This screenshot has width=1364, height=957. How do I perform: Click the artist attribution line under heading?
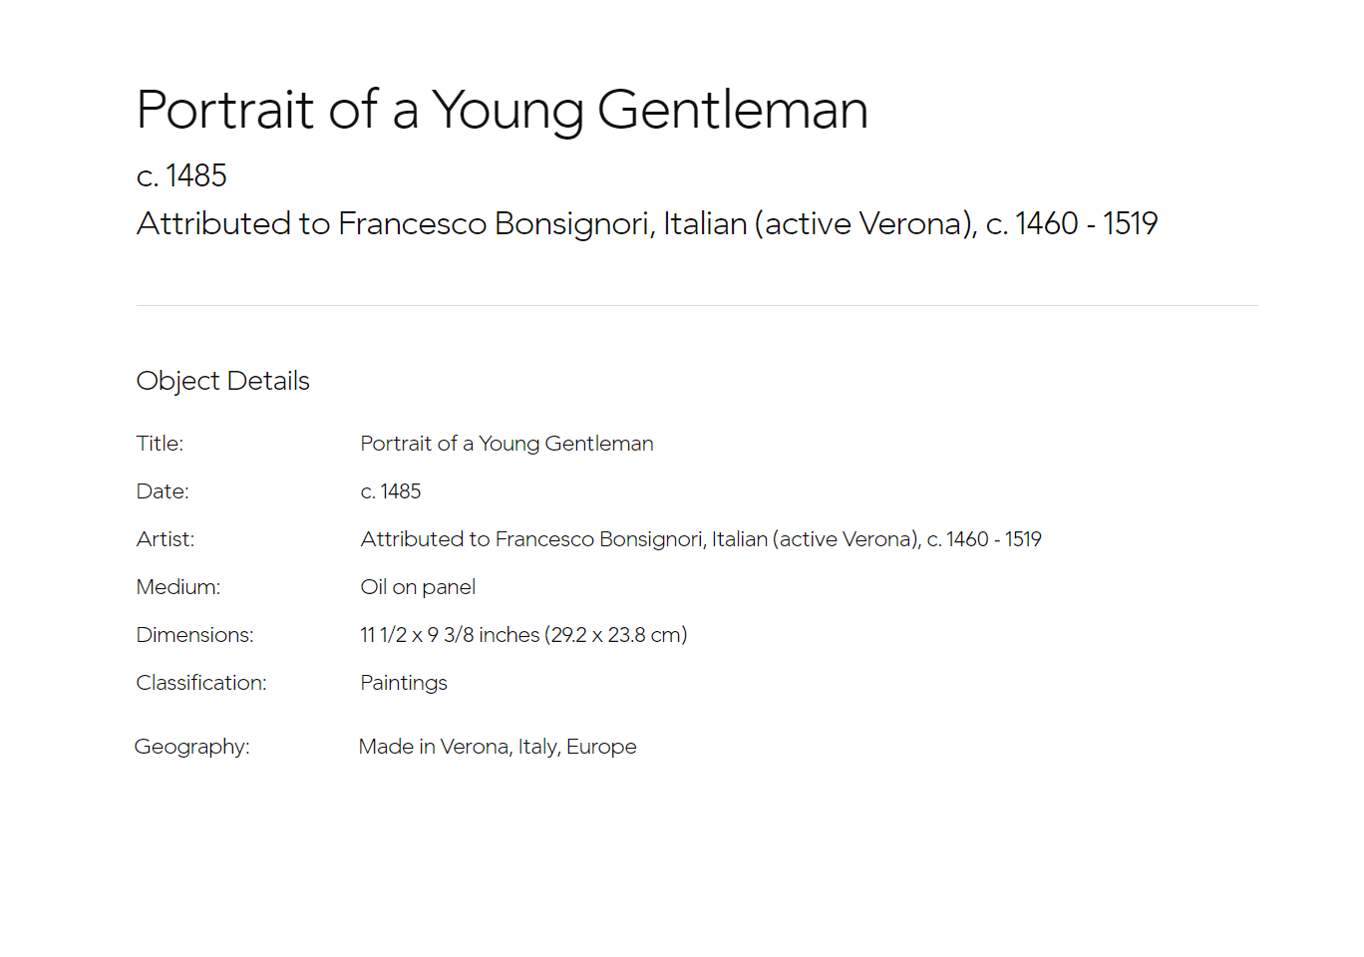click(647, 224)
